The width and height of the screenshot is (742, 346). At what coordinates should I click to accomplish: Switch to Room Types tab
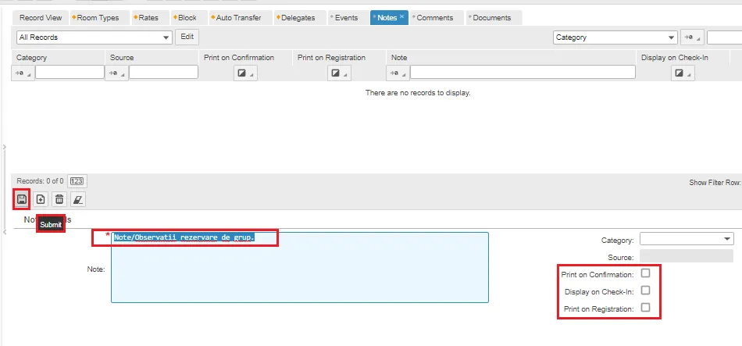98,17
